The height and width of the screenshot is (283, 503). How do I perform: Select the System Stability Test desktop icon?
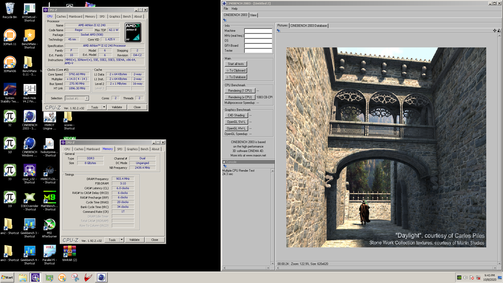10,93
